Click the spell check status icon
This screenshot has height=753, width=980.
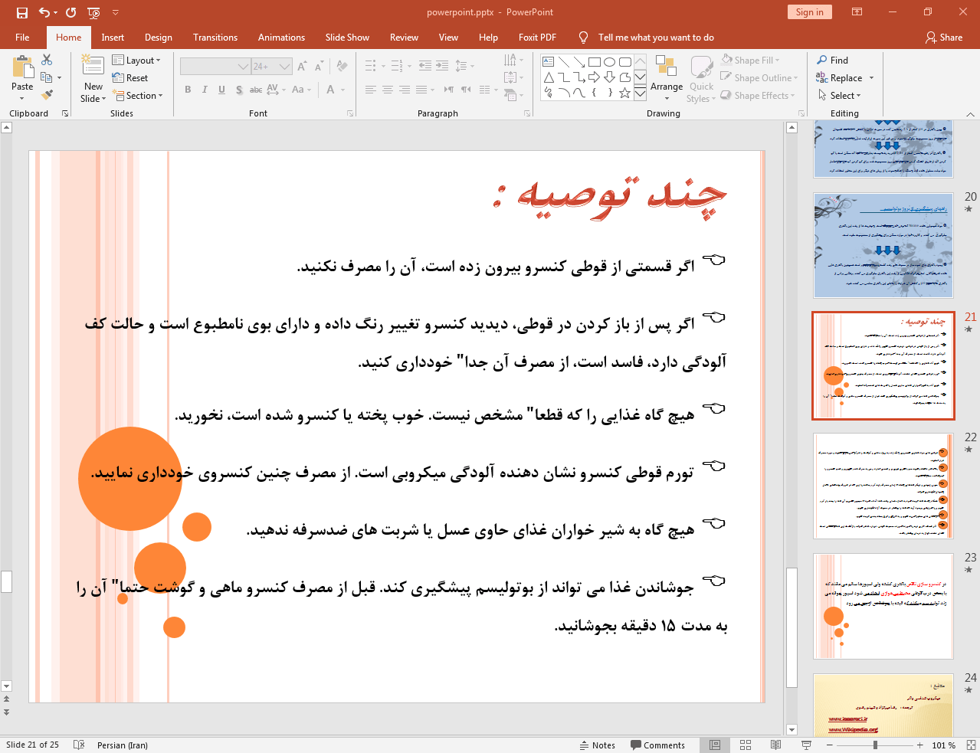78,745
